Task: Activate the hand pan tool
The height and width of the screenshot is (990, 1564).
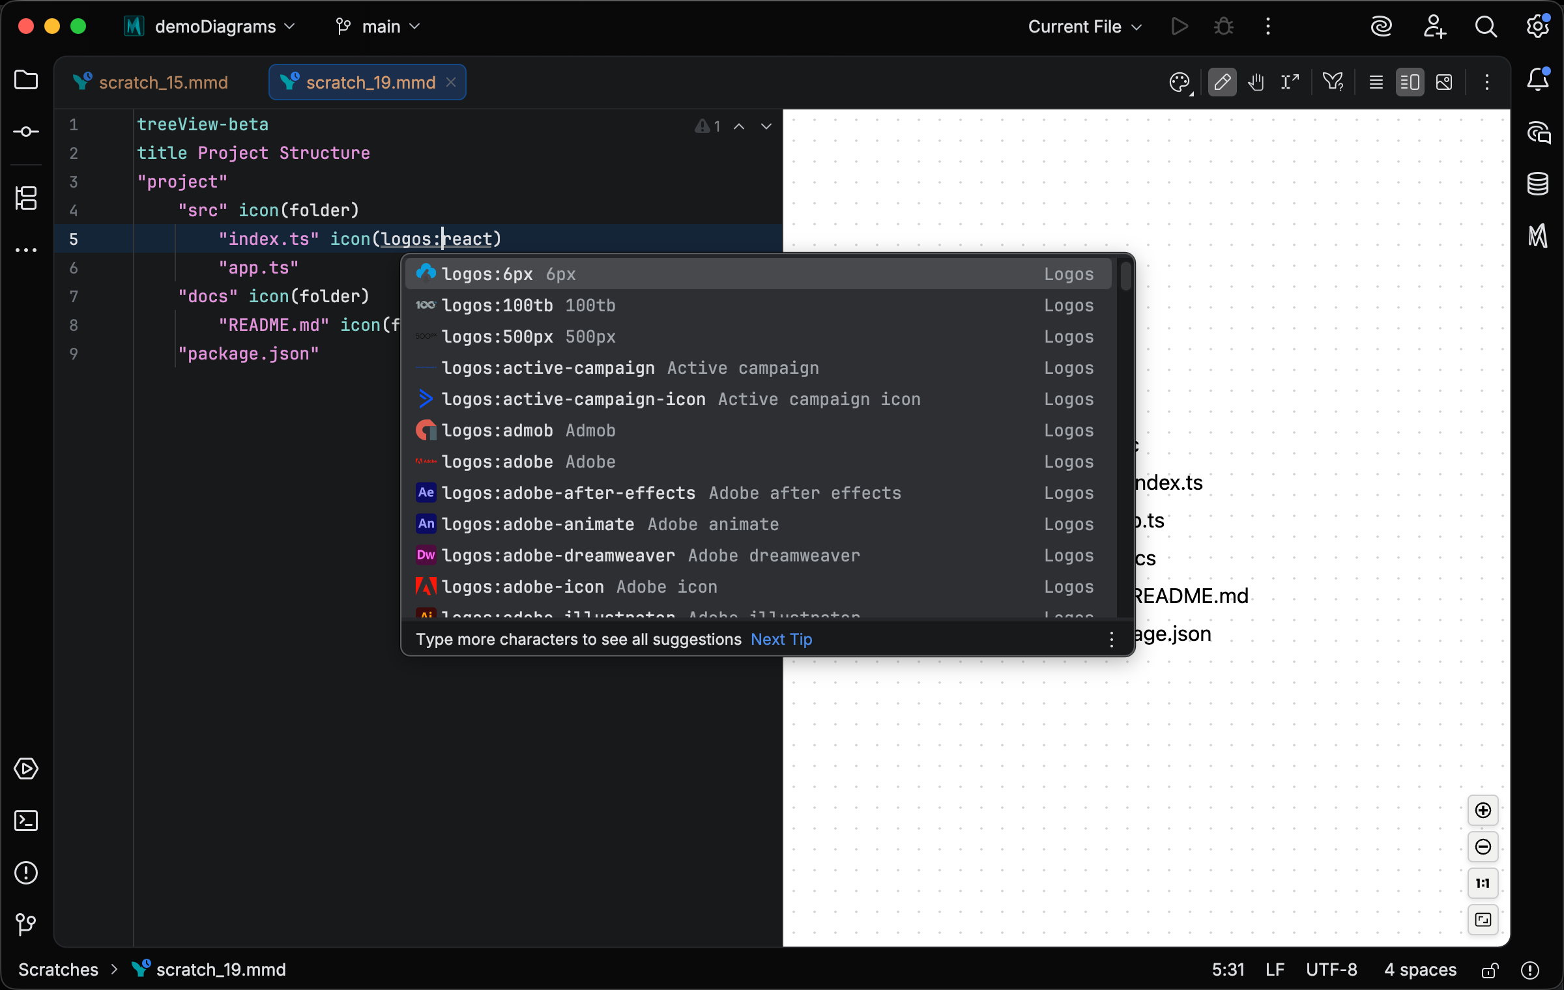Action: tap(1256, 82)
